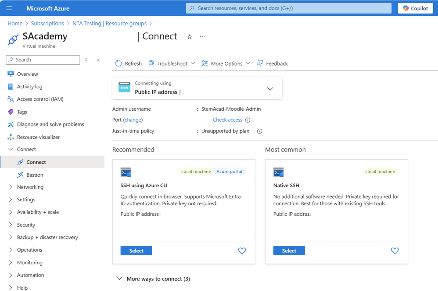
Task: Refresh the Connect page
Action: click(x=128, y=63)
